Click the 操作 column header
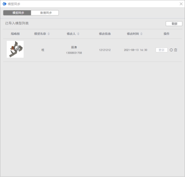Viewport: 185px width, 177px height. click(166, 34)
